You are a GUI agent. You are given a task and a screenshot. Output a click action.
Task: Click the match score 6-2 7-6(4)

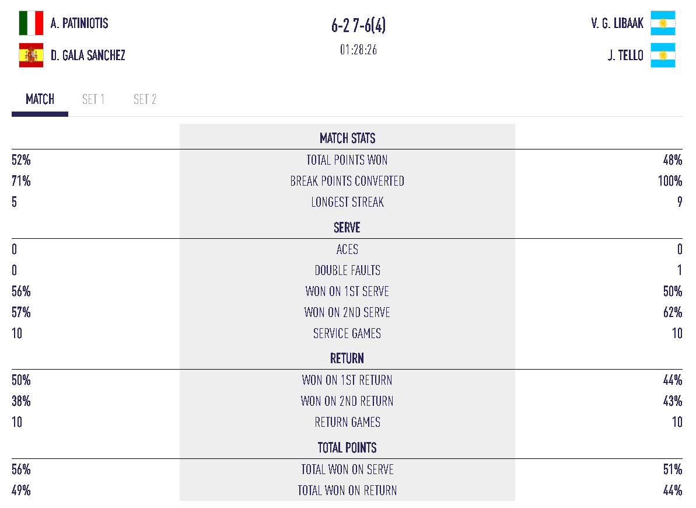click(358, 26)
